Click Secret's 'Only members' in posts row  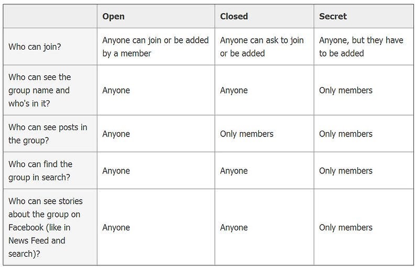pos(345,134)
